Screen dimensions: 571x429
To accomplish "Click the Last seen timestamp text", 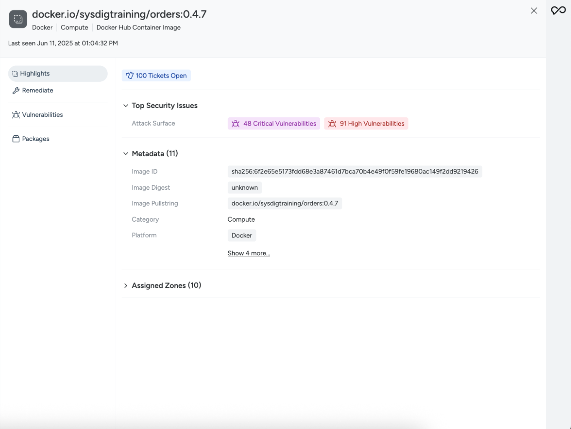I will [63, 43].
